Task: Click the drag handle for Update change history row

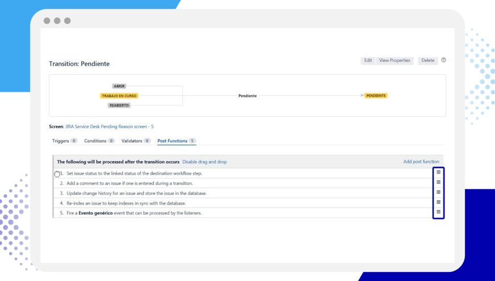Action: click(x=439, y=192)
